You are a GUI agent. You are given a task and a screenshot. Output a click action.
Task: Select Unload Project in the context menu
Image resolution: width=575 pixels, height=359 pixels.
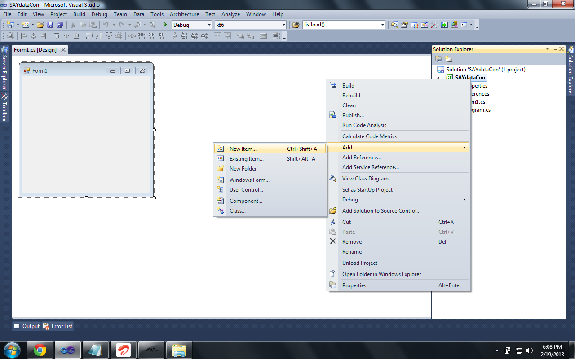coord(398,263)
